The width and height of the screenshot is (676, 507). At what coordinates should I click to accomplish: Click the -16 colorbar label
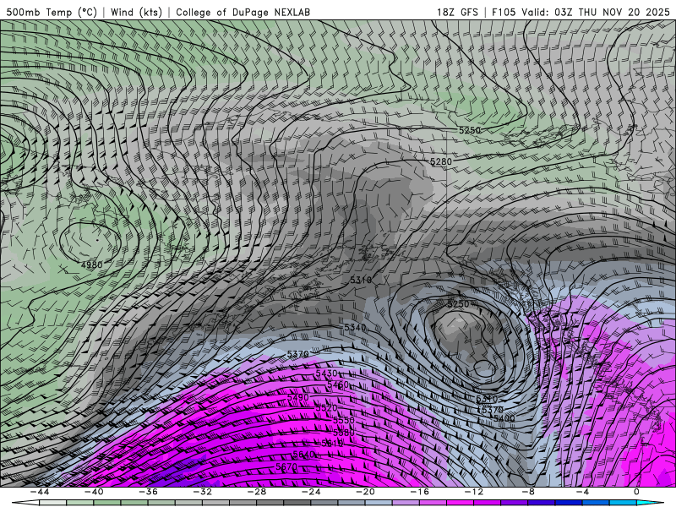click(419, 492)
